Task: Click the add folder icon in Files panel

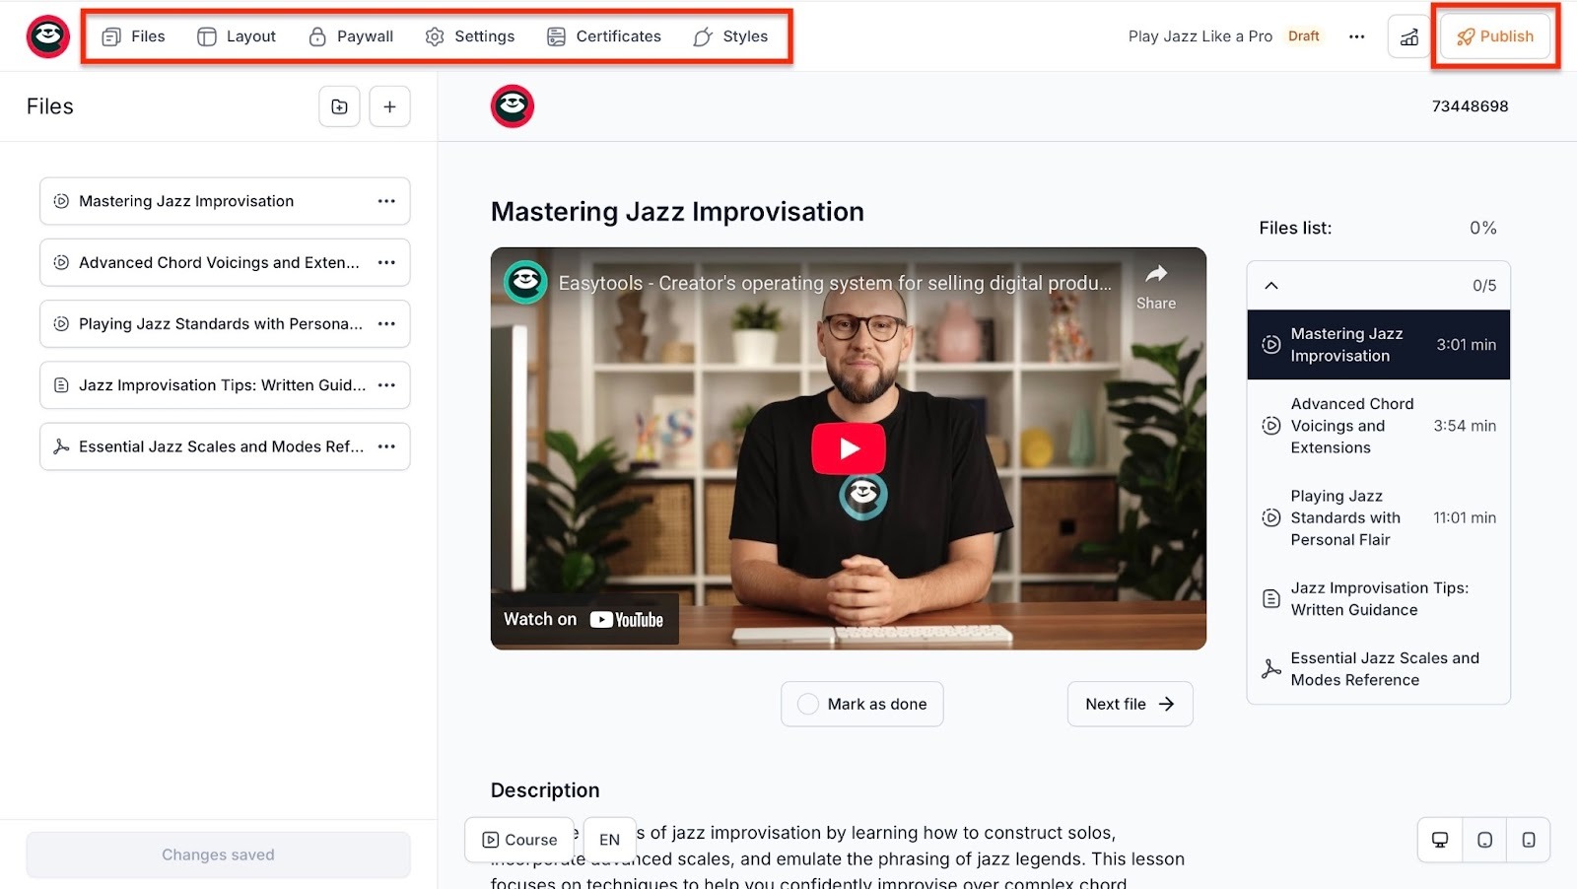Action: click(339, 106)
